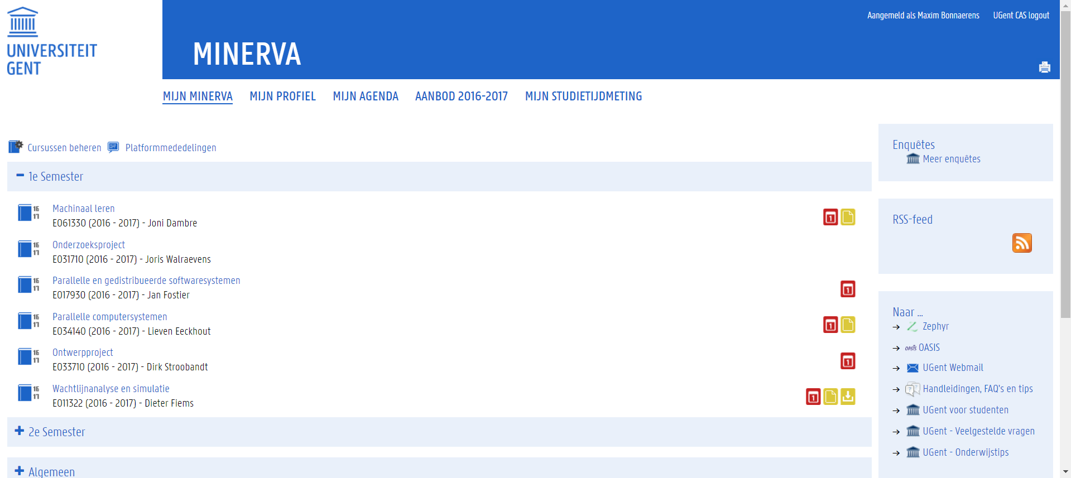Screen dimensions: 1071x478
Task: Click the course icon beside Onderzoeksproject
Action: point(28,249)
